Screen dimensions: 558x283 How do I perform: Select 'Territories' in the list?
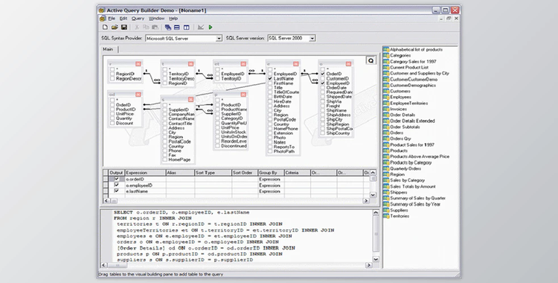pos(400,216)
